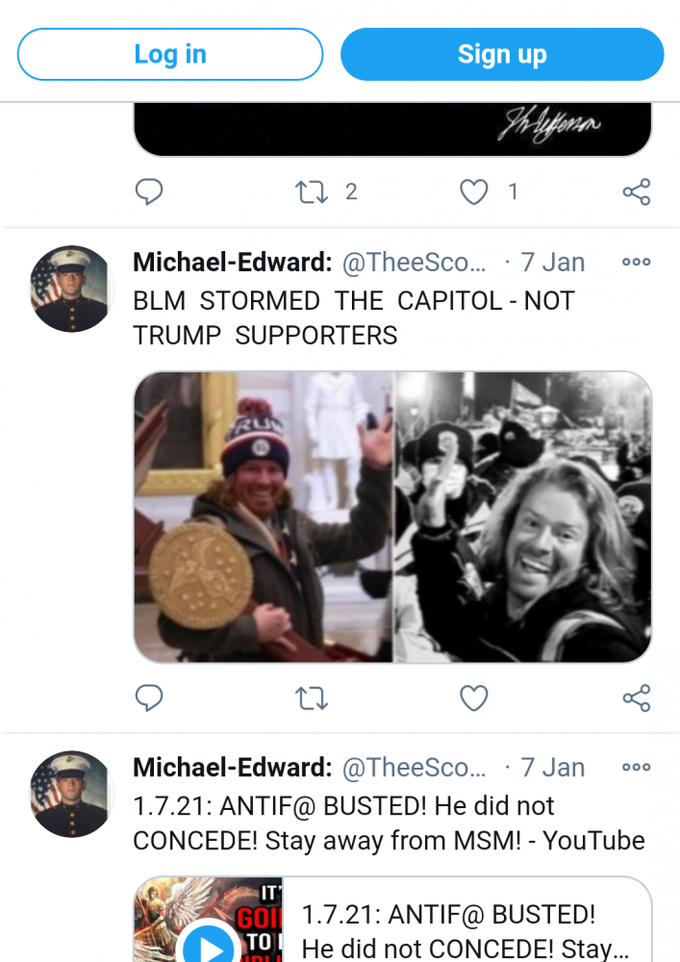Image resolution: width=680 pixels, height=962 pixels.
Task: Retweet the BLM stormed Capitol tweet
Action: pos(312,698)
